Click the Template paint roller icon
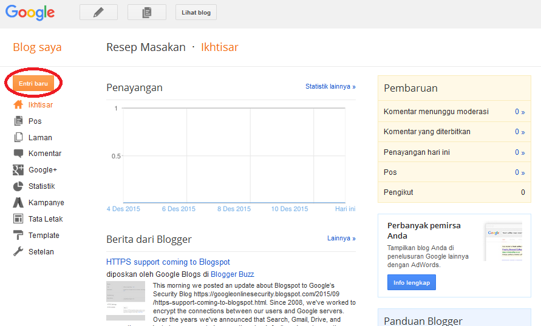The image size is (541, 326). pyautogui.click(x=18, y=235)
